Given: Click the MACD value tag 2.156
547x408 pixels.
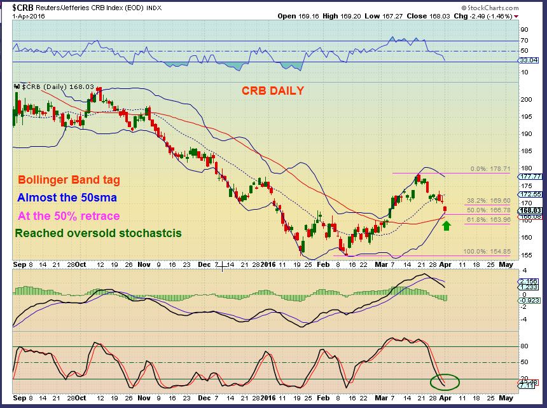Looking at the screenshot, I should coord(529,281).
